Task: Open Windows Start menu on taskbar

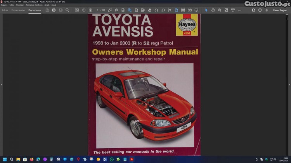Action: (x=5, y=159)
